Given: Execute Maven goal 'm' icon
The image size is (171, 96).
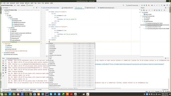Looking at the screenshot, I should tap(154, 10).
